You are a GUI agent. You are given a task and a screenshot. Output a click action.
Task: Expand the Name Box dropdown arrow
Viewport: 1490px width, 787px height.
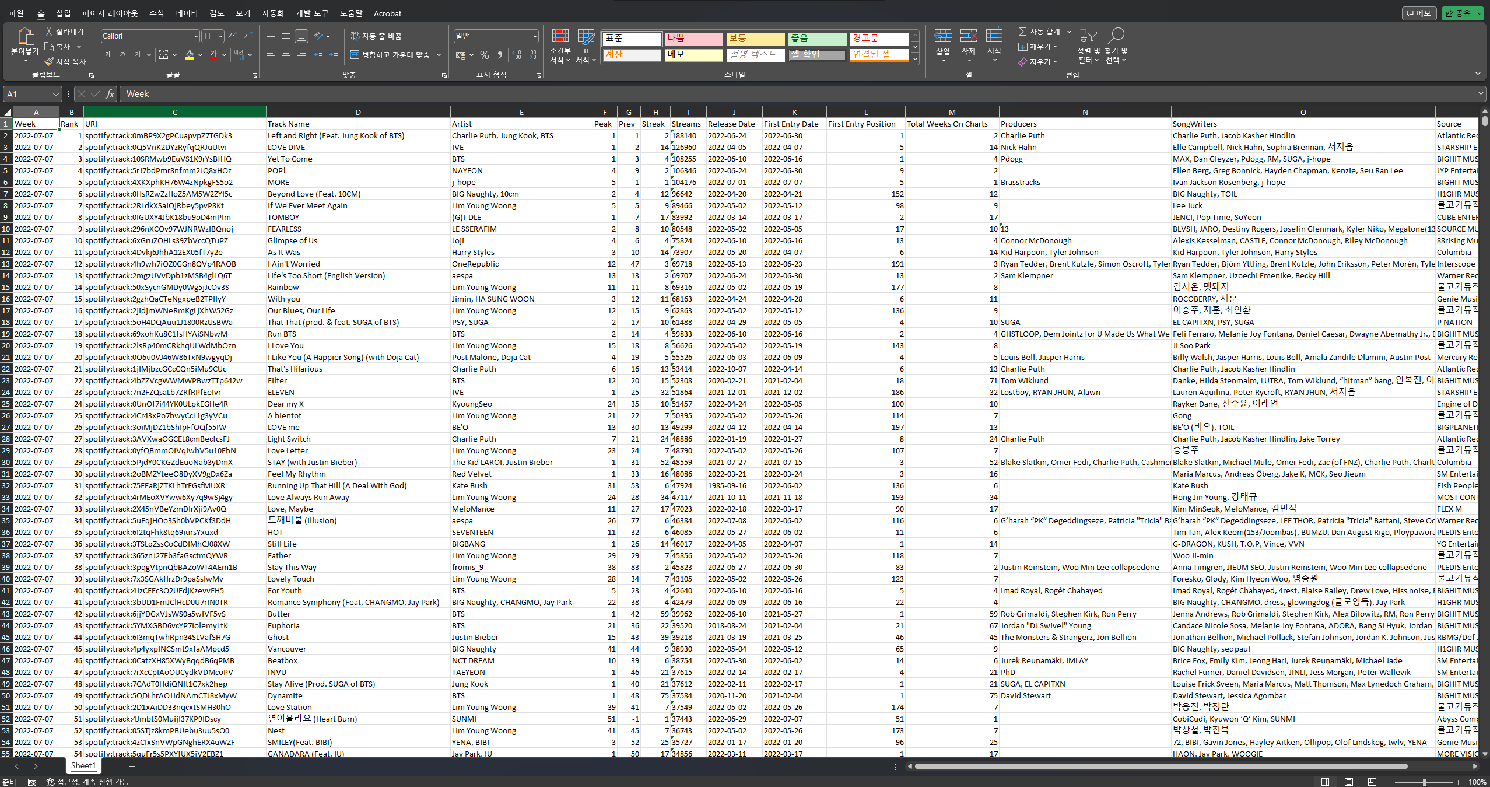pos(56,94)
